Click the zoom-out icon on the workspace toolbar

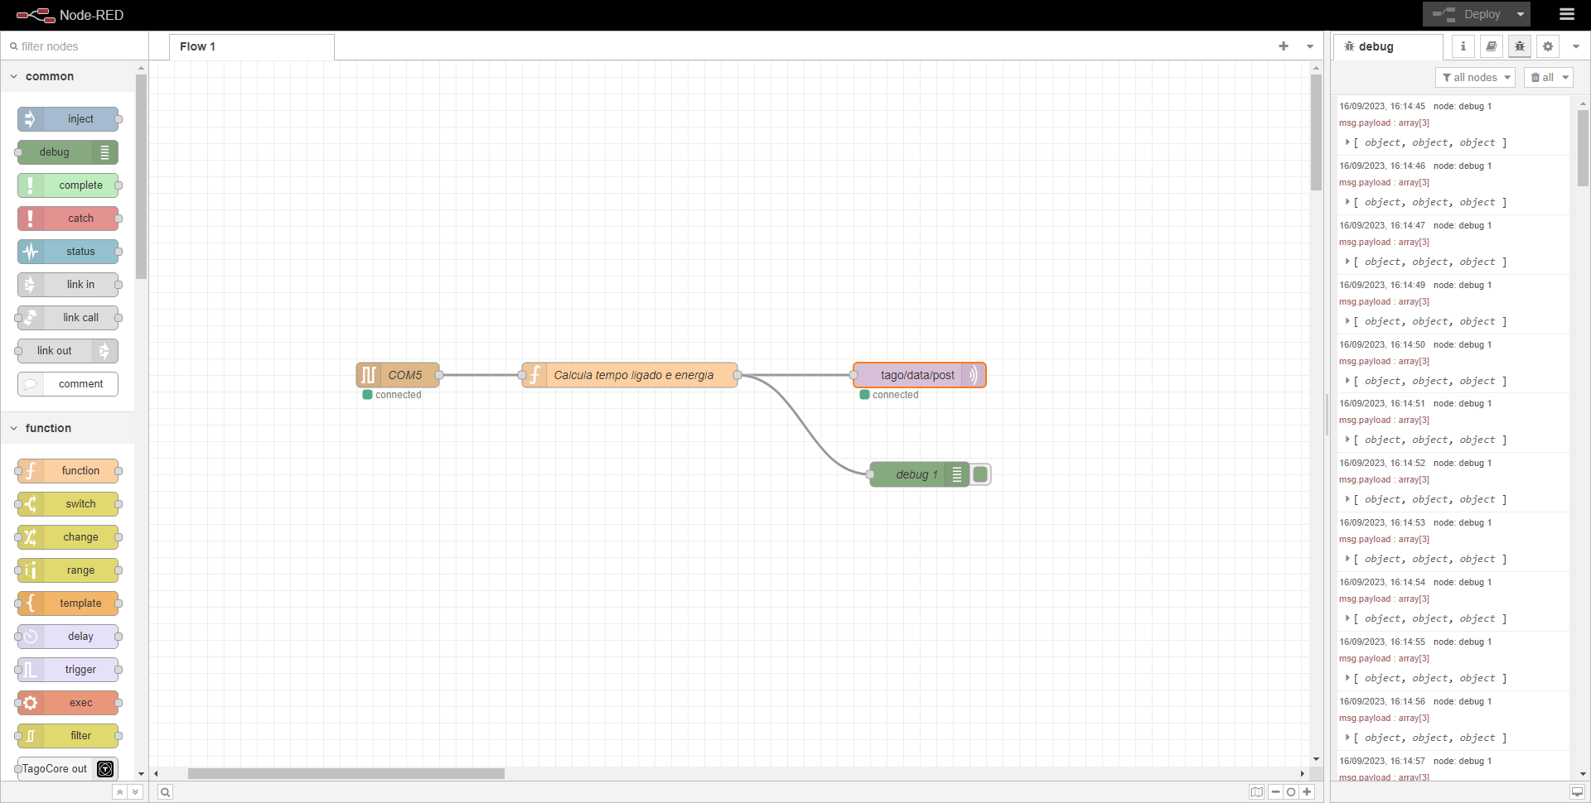(x=1274, y=792)
